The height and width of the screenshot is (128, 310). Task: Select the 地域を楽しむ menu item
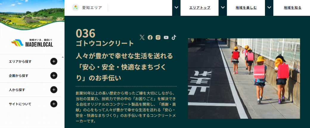tap(246, 8)
